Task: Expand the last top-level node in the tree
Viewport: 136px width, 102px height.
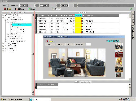Action: coord(3,51)
